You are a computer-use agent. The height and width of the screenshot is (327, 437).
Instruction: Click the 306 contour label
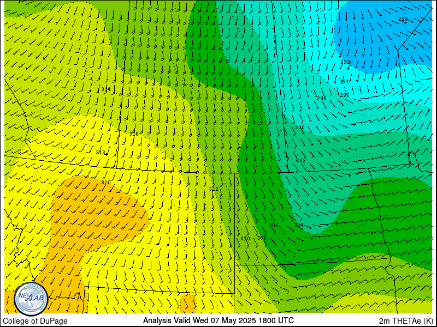[x=274, y=225]
